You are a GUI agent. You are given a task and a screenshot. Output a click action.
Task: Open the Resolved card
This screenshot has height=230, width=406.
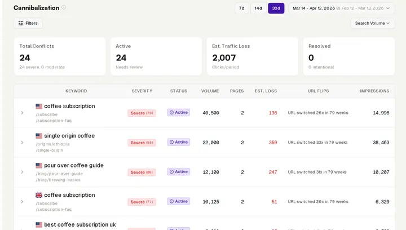[x=349, y=56]
